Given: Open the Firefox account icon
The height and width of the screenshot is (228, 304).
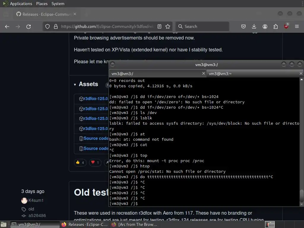Looking at the screenshot, I should click(x=265, y=26).
